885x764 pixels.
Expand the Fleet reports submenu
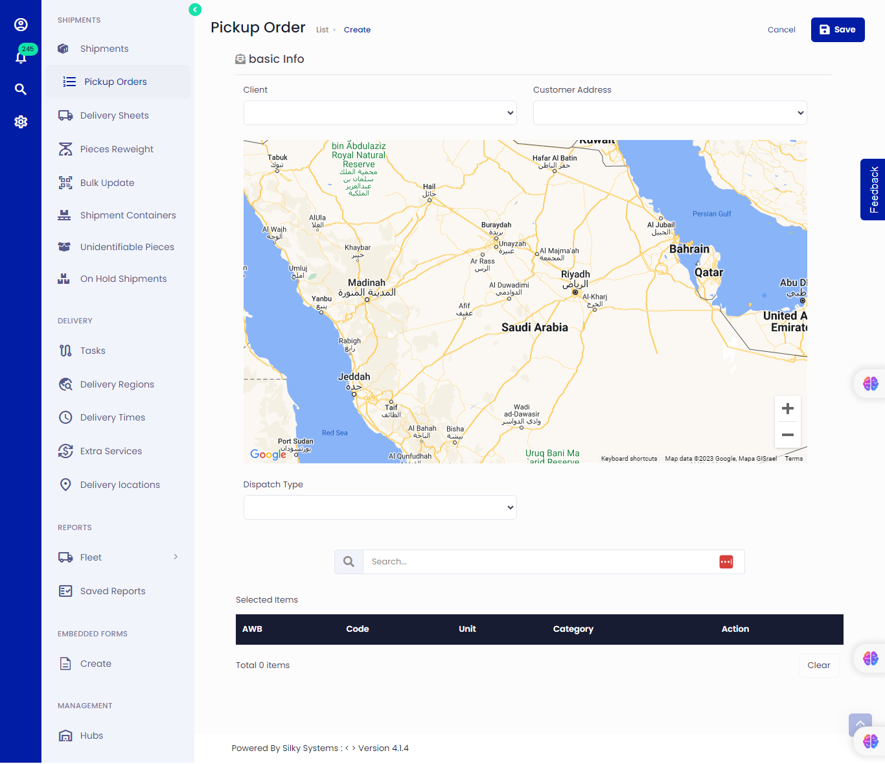176,557
